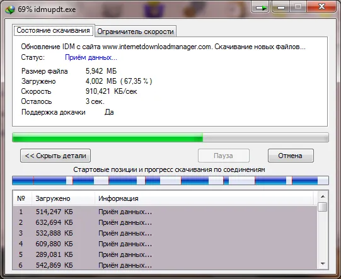Click the Пауза button
This screenshot has height=279, width=341.
(223, 156)
